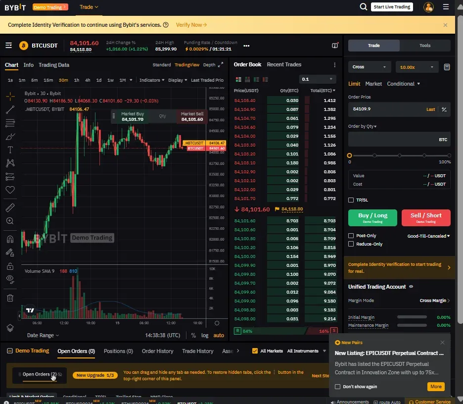The width and height of the screenshot is (463, 404).
Task: Expand the Conditional order type dropdown
Action: pyautogui.click(x=403, y=84)
